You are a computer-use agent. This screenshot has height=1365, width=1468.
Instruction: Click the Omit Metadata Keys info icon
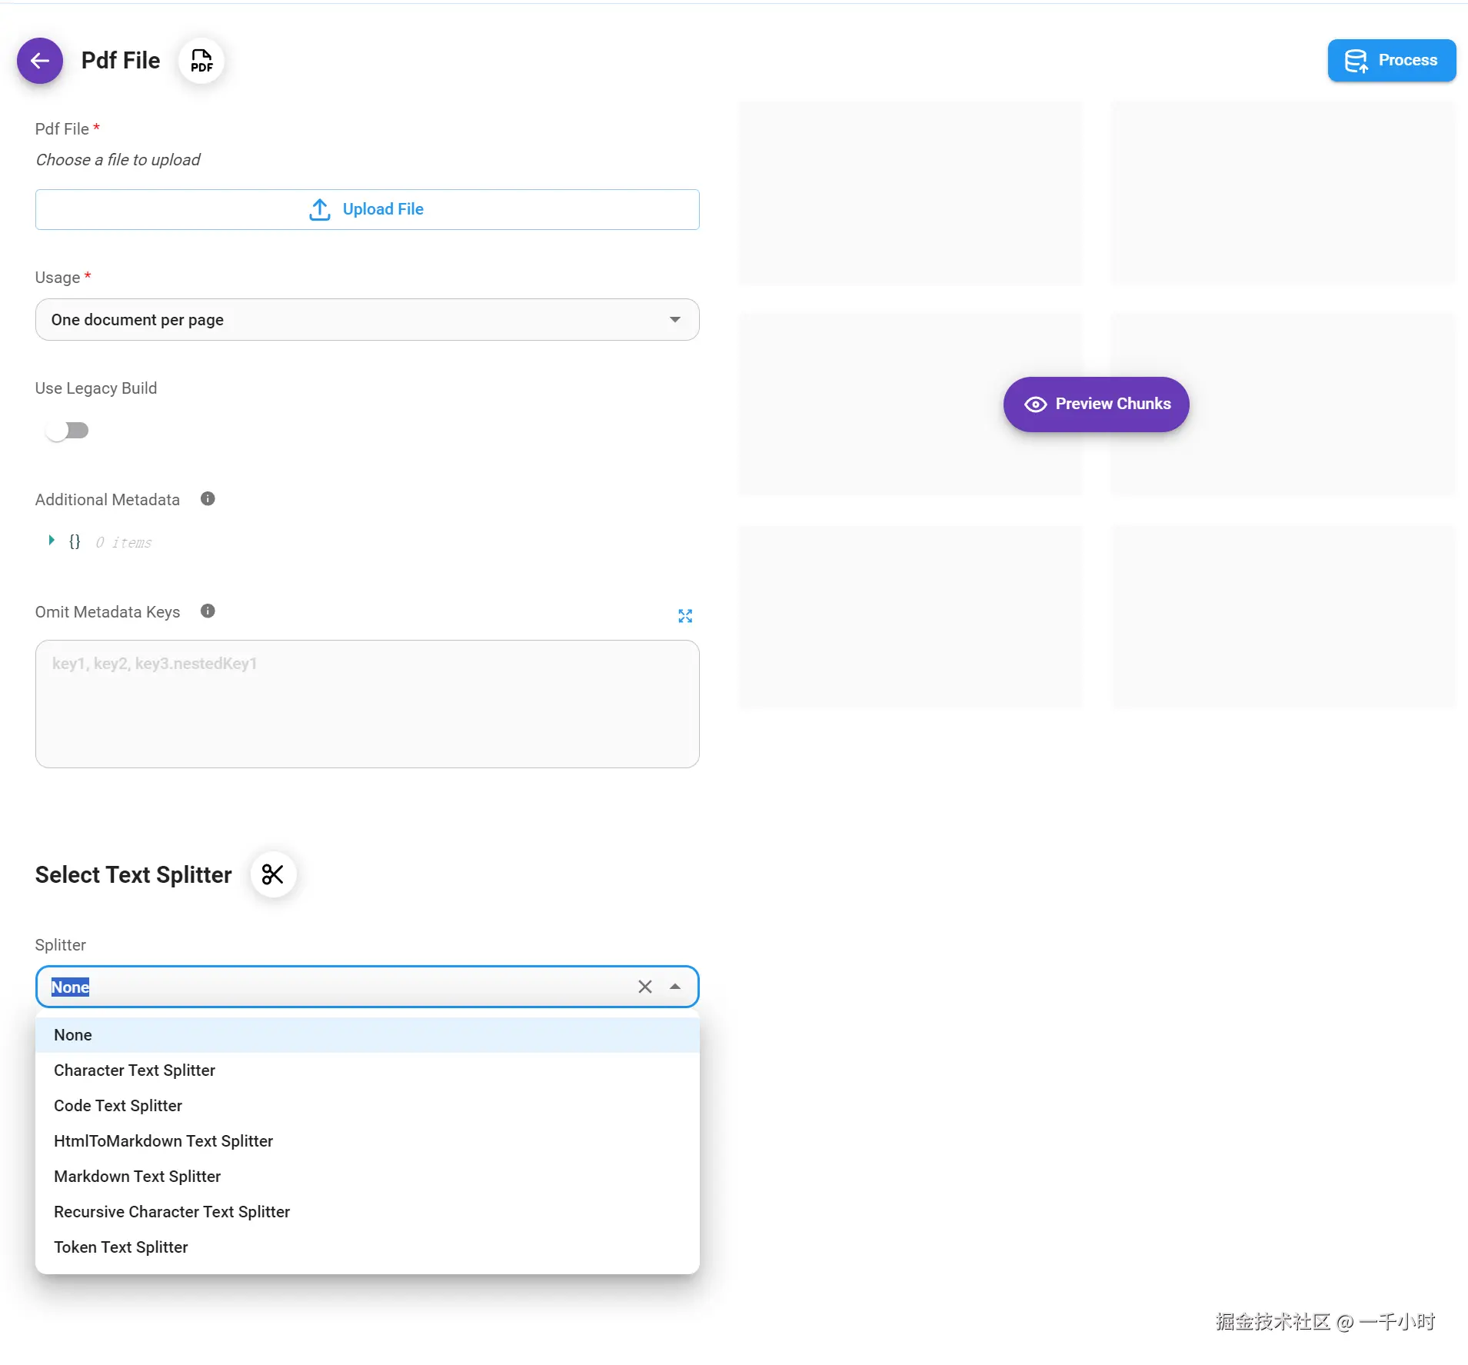[x=208, y=611]
